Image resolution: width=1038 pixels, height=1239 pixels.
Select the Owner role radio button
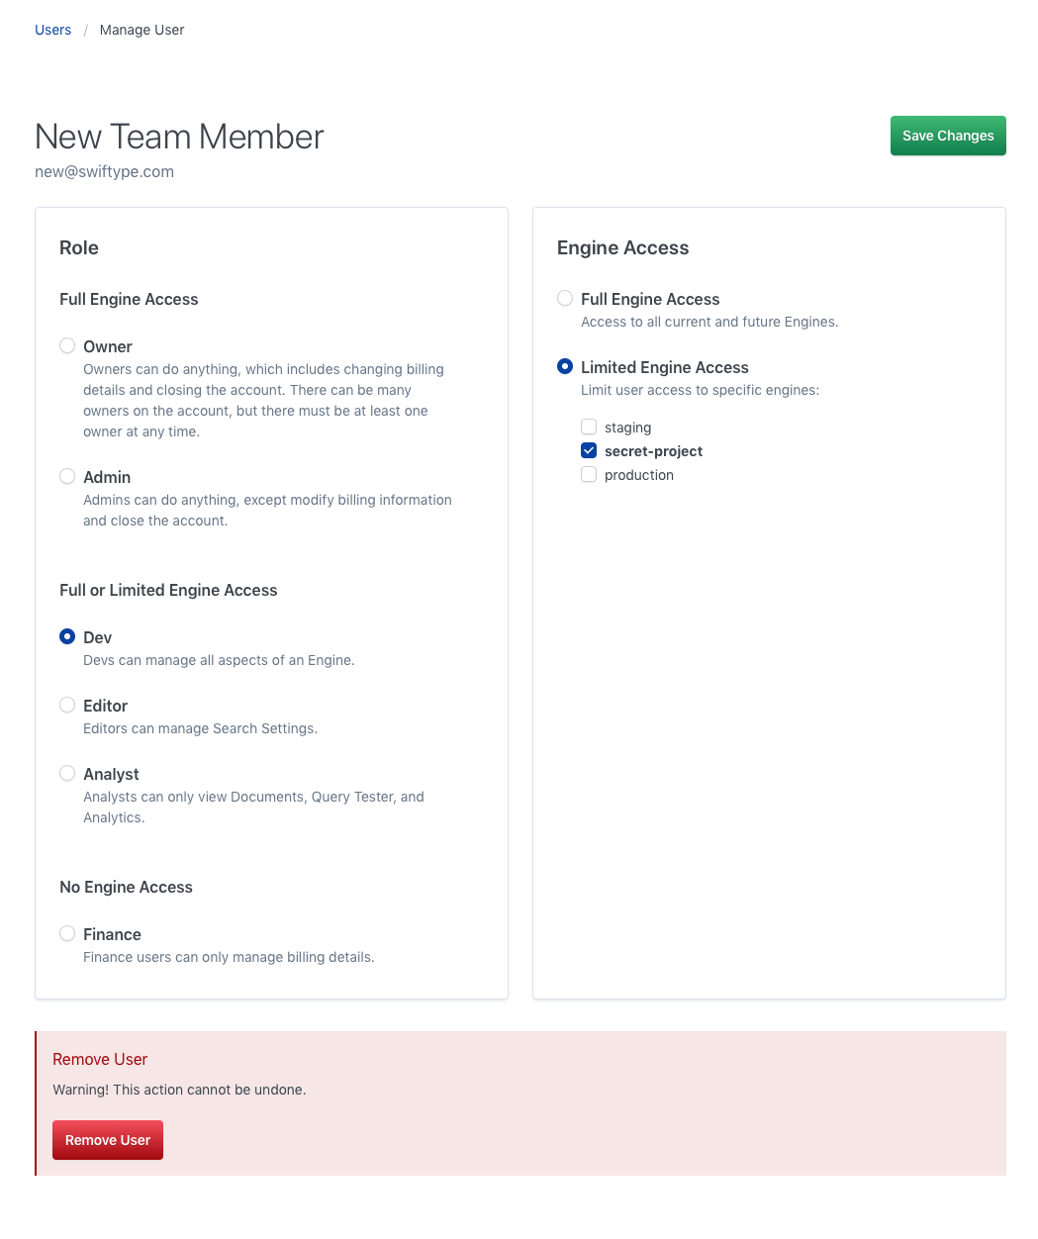[66, 345]
